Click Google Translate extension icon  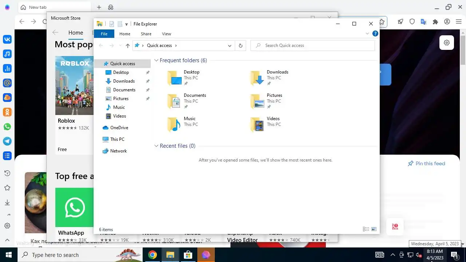[423, 21]
